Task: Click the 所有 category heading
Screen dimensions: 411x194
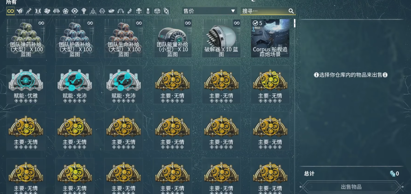Action: click(11, 2)
